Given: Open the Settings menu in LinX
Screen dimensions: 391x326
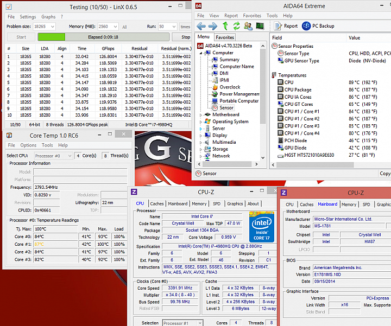Looking at the screenshot, I should point(28,17).
